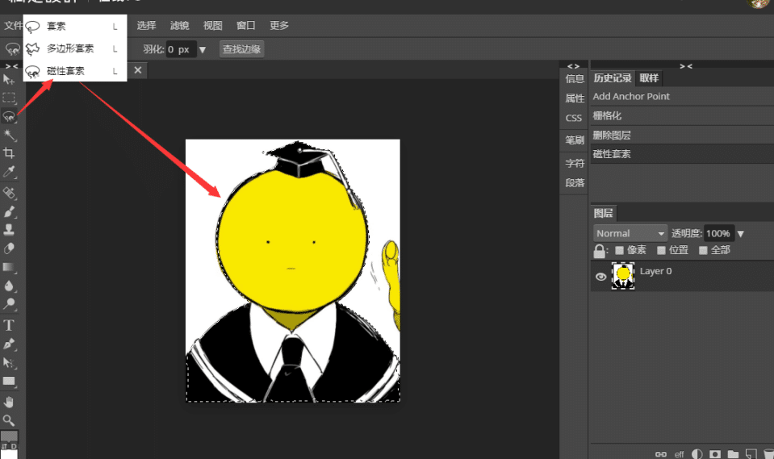Open the Normal blend mode dropdown
This screenshot has width=774, height=459.
tap(630, 233)
